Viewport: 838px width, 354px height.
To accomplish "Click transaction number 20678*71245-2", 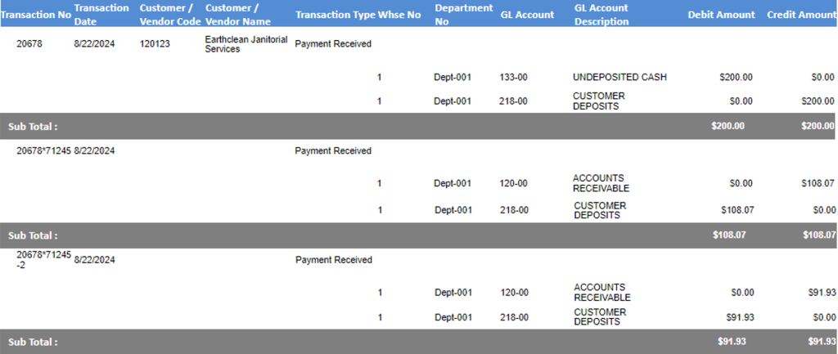I will coord(44,259).
